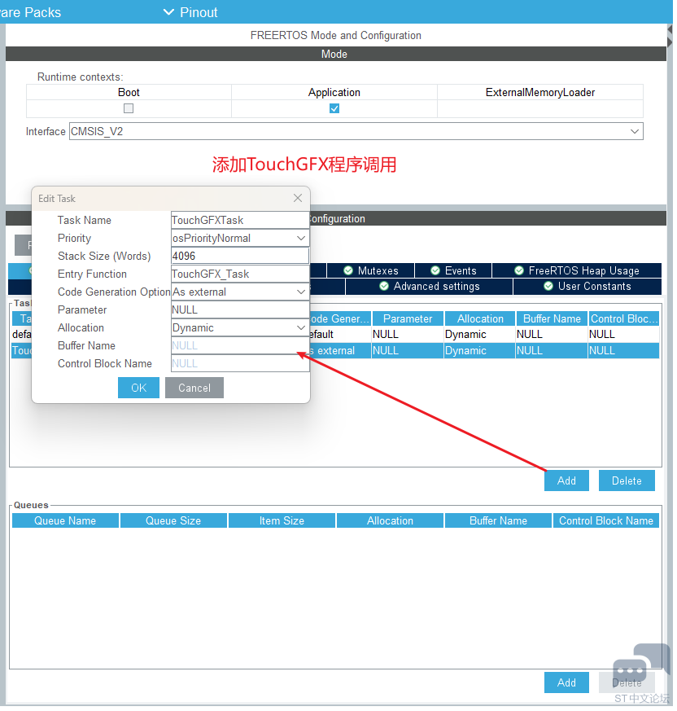Click the Queue Size column header

[x=174, y=522]
